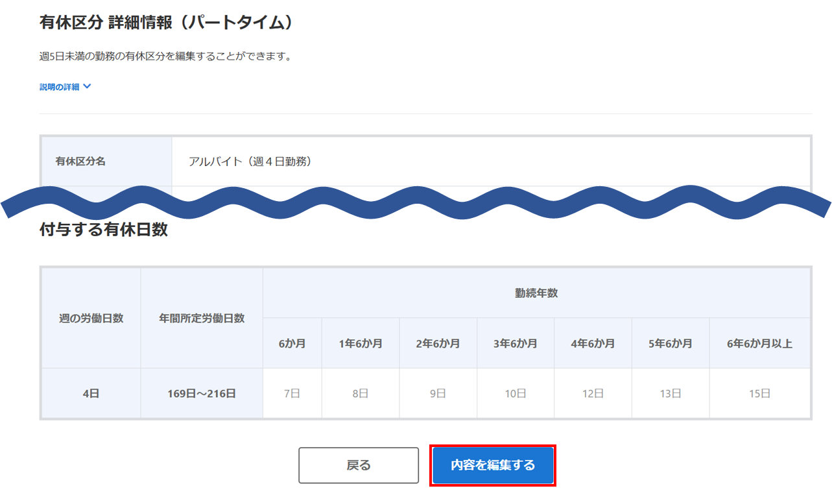Click the 169日～216日 cell
This screenshot has height=497, width=832.
[x=202, y=393]
